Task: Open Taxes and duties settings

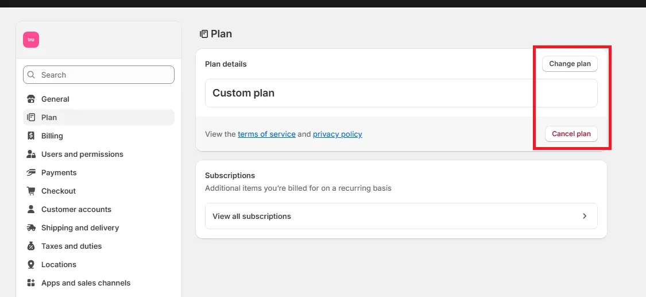Action: tap(99, 246)
